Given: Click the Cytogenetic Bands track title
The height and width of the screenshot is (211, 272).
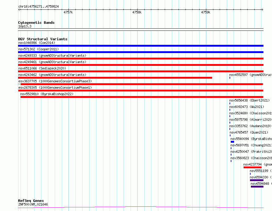Looking at the screenshot, I should 36,23.
